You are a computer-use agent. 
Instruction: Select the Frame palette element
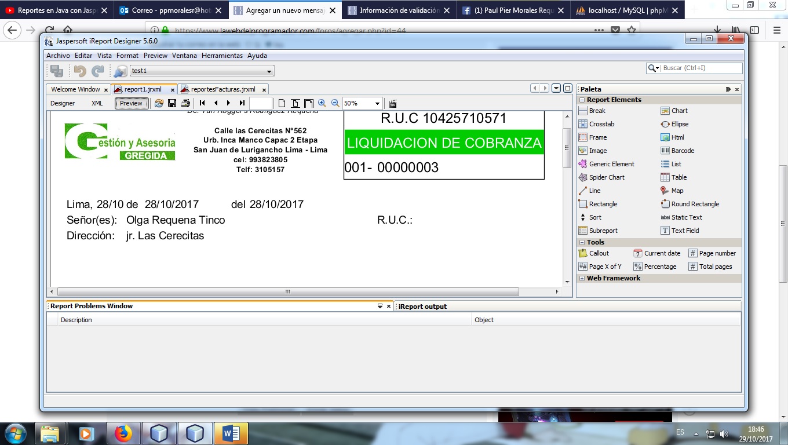(x=593, y=137)
